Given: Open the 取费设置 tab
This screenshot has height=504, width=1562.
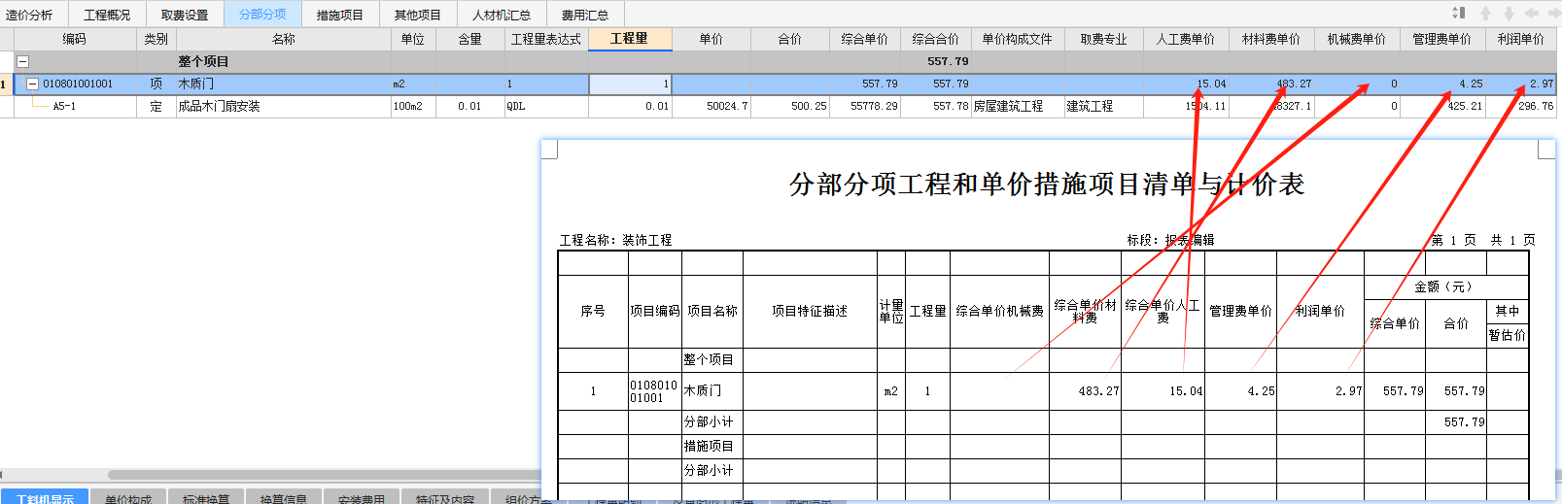Looking at the screenshot, I should pos(185,15).
